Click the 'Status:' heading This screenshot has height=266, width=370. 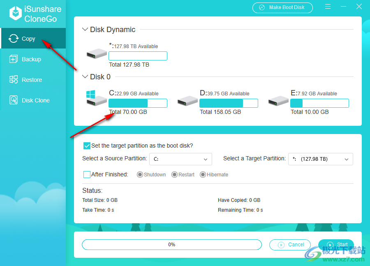click(92, 190)
